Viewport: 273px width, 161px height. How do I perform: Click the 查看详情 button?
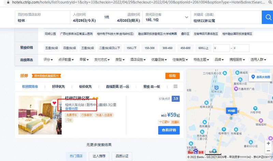(x=169, y=130)
